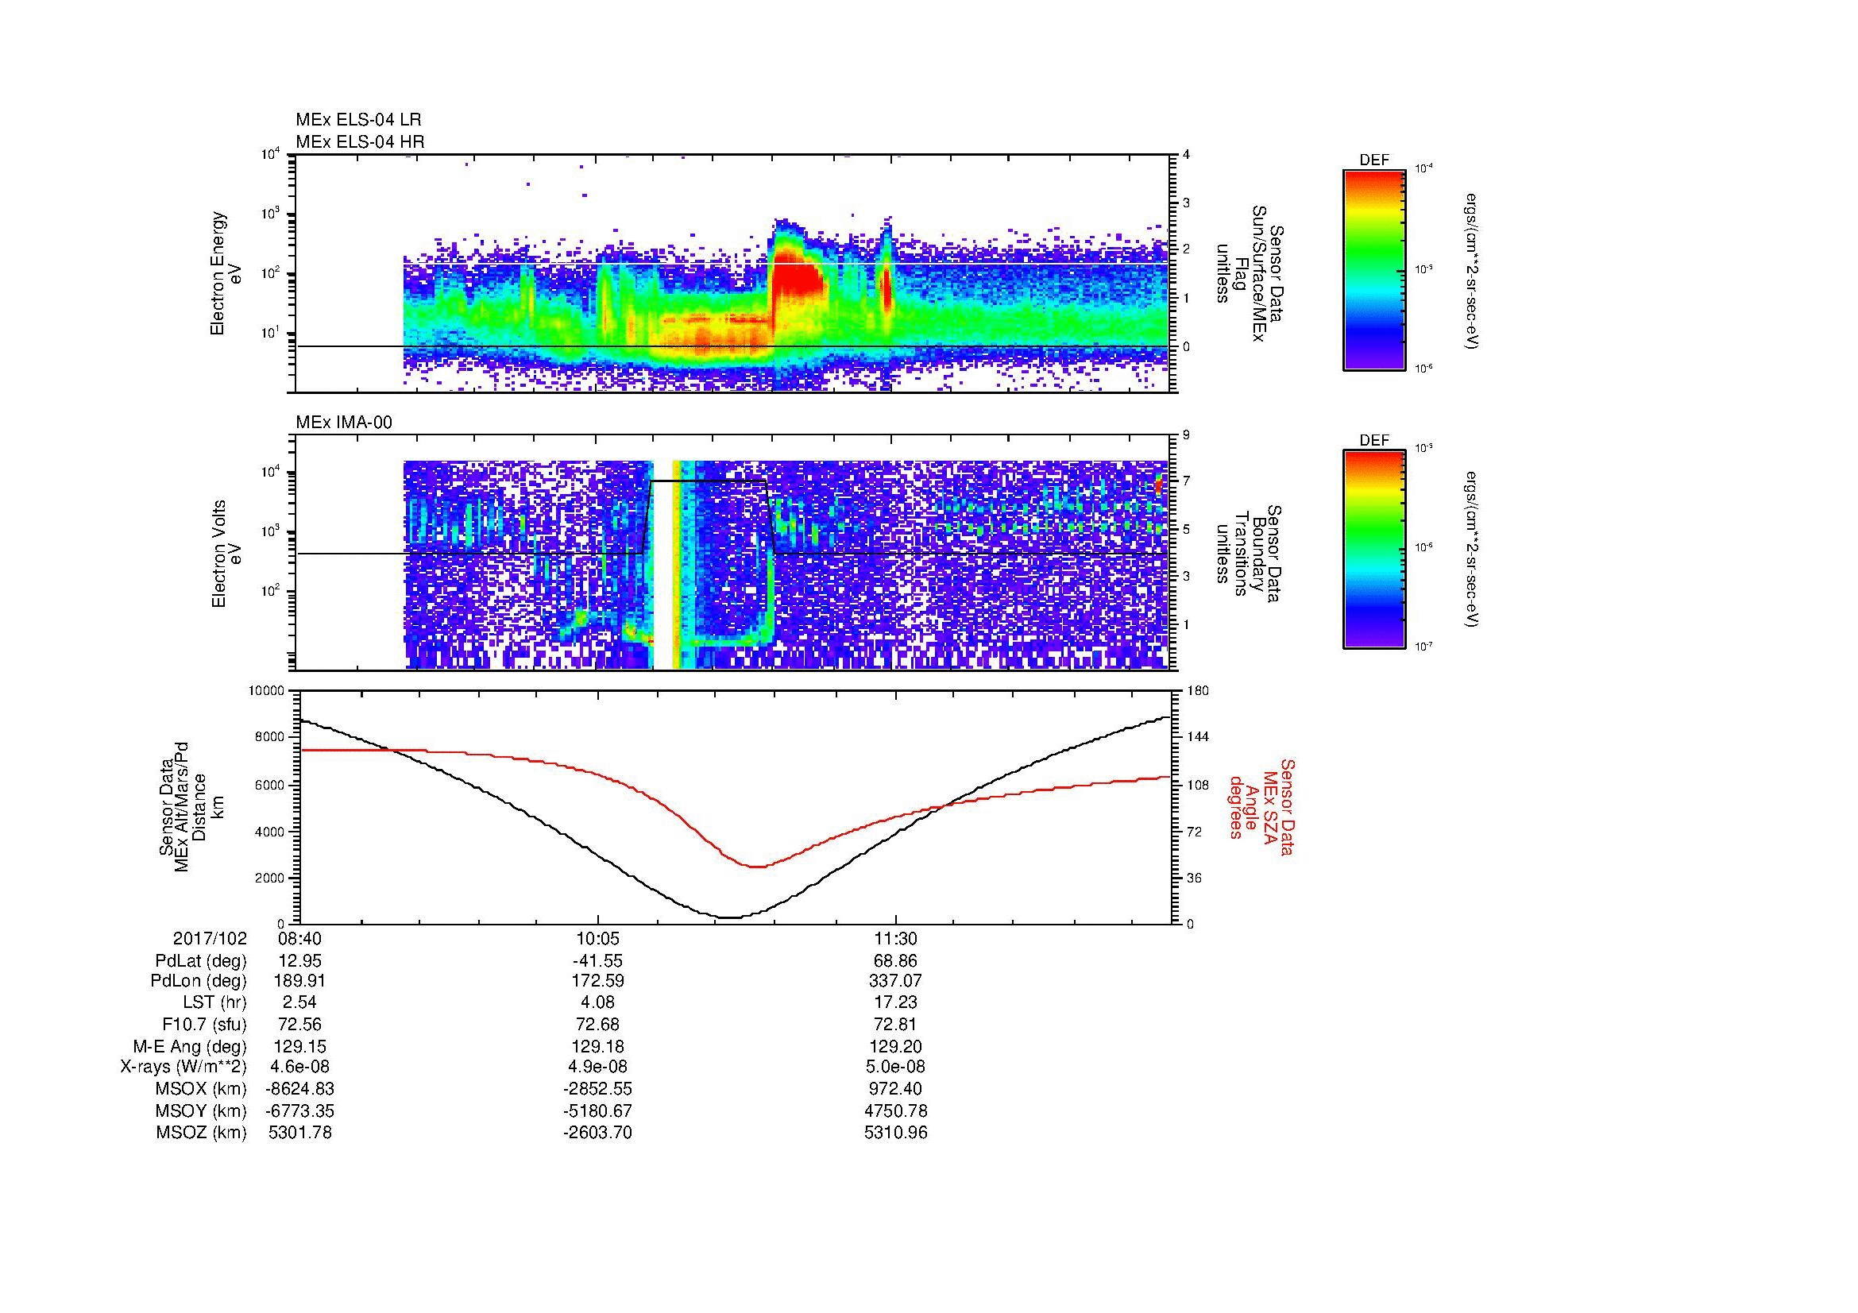Click the 'LST (hr)' row label

(x=214, y=1003)
